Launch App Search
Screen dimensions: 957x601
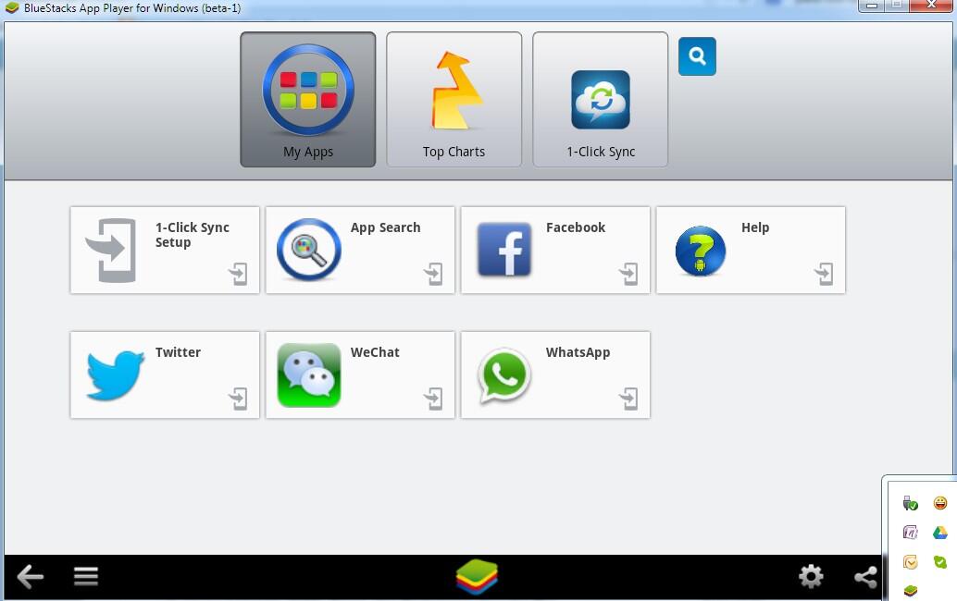point(360,248)
